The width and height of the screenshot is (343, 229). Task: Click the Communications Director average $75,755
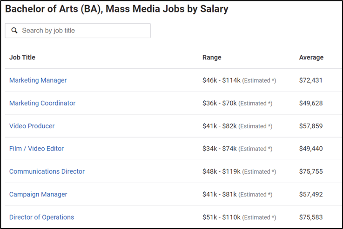[311, 171]
